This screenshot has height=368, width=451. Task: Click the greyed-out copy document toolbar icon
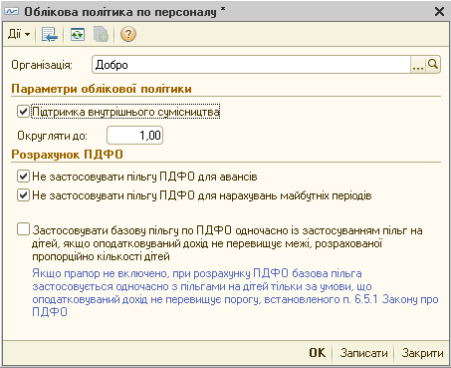click(x=101, y=34)
